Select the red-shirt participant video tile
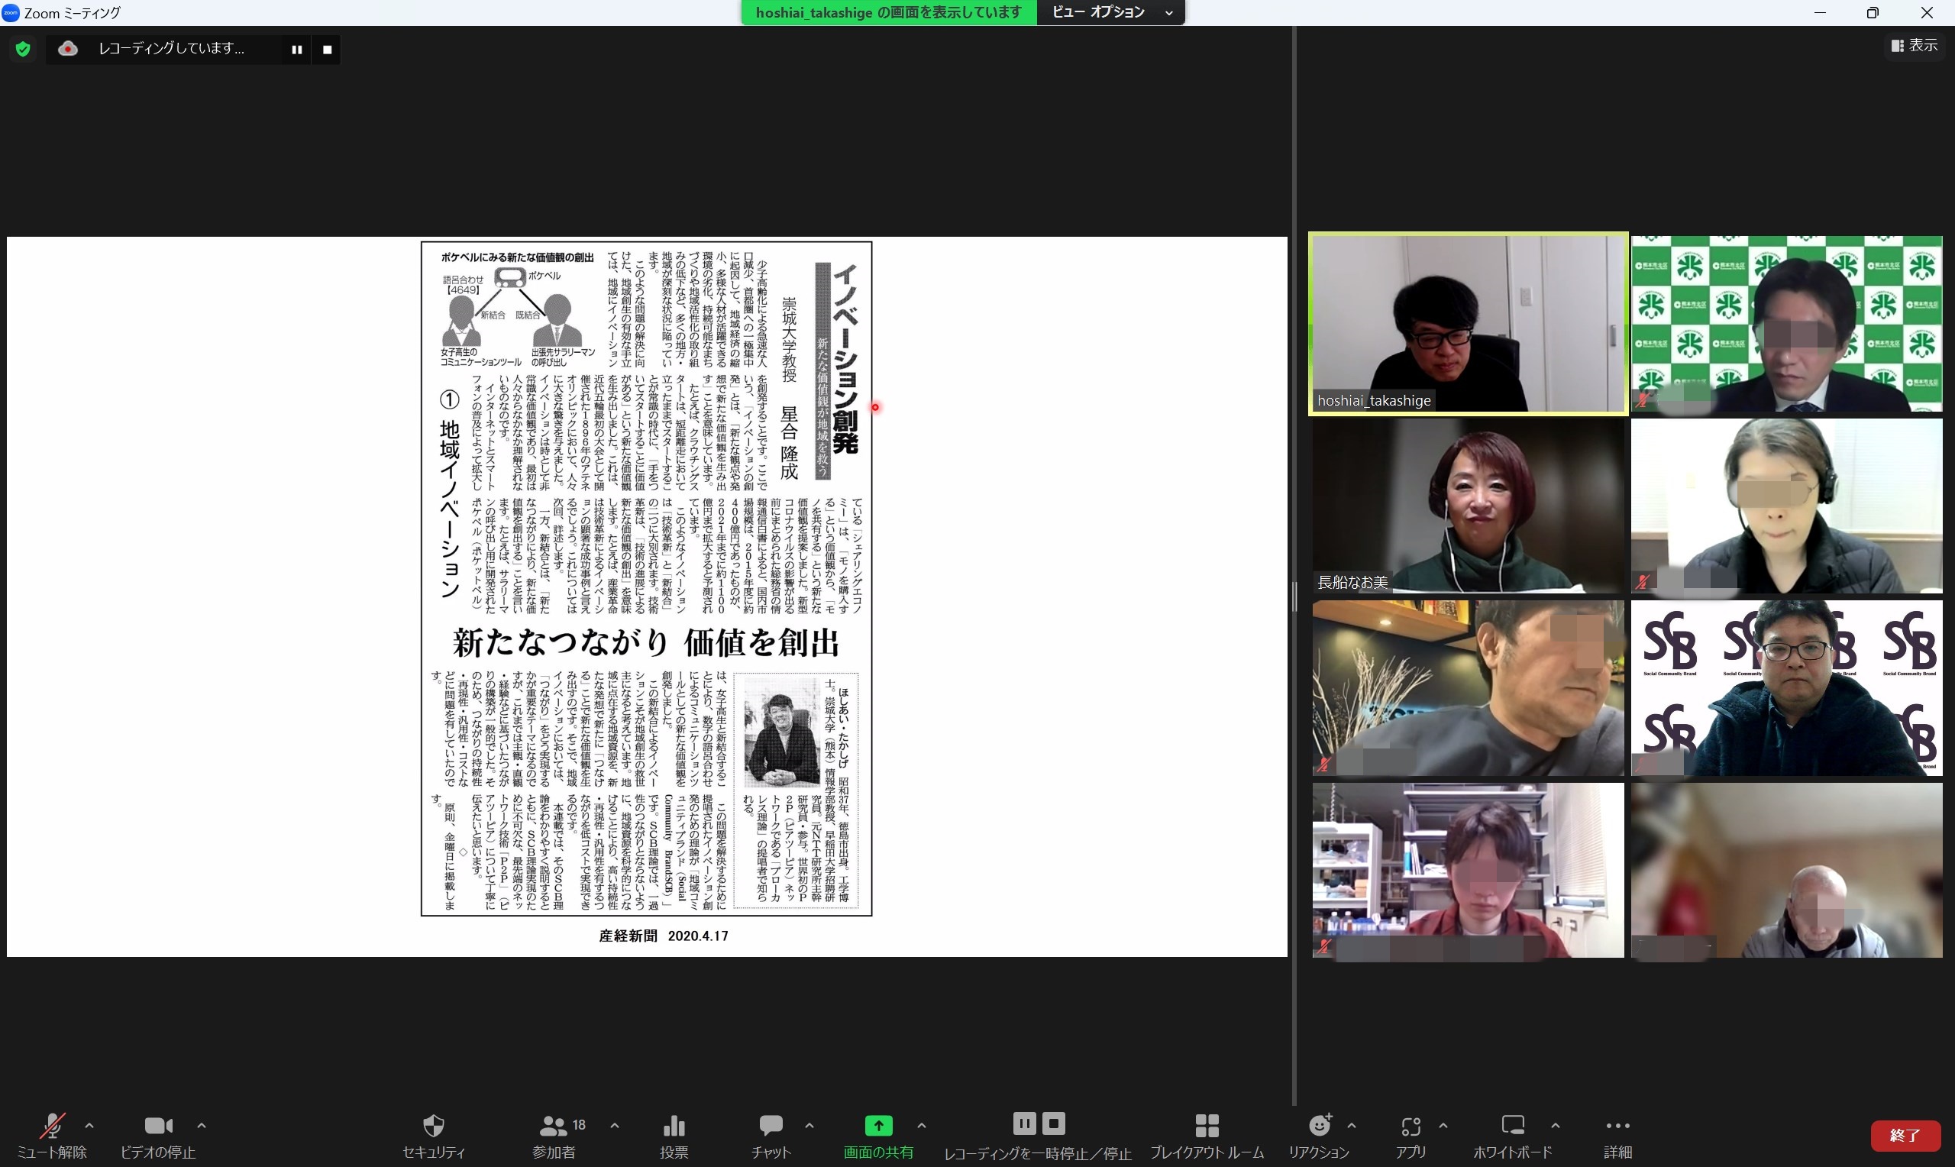 point(1468,870)
